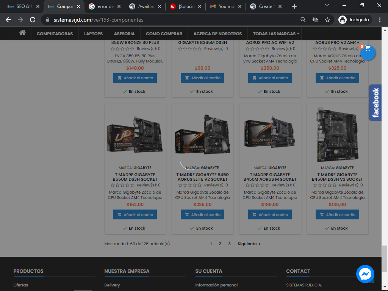Click the NUESTRA EMPRESA footer heading

coord(127,271)
